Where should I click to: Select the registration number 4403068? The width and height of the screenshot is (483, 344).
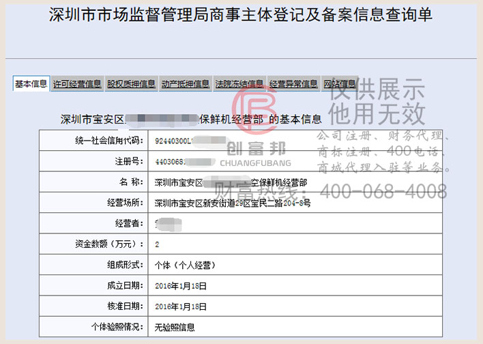coord(170,162)
